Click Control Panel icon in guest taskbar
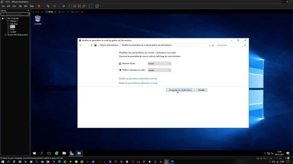Viewport: 293px width, 164px height. coord(79,153)
